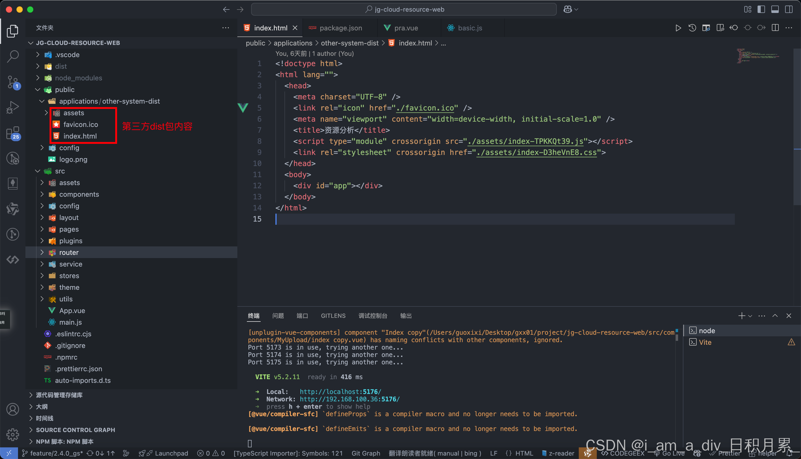Open the localhost:5176 link in terminal
801x459 pixels.
pos(340,392)
